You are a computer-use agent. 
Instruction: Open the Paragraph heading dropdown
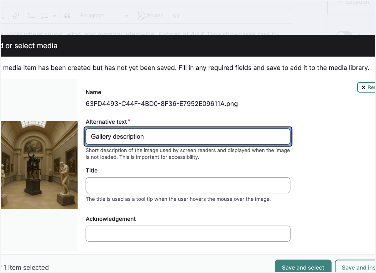tap(104, 16)
